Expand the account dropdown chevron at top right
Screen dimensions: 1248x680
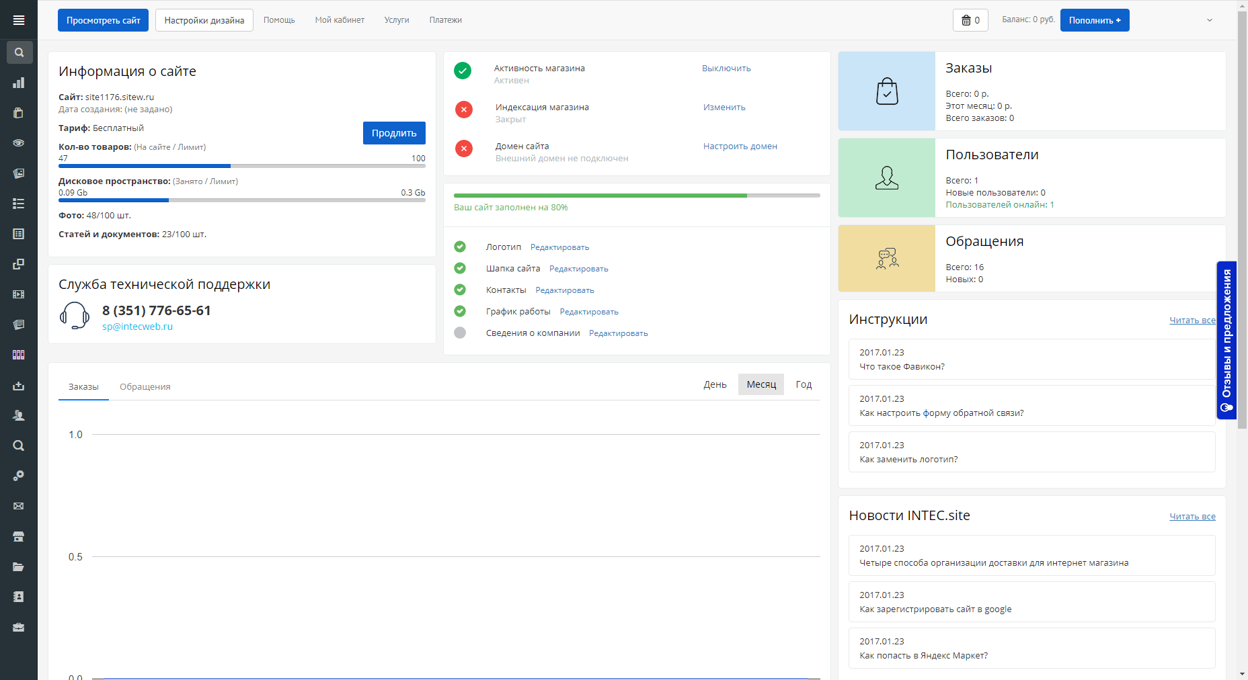pos(1209,20)
